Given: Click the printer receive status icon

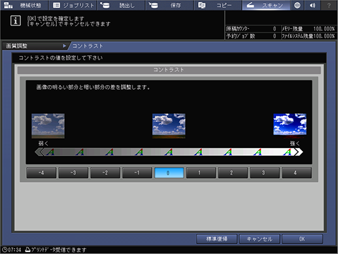Looking at the screenshot, I should coord(27,249).
